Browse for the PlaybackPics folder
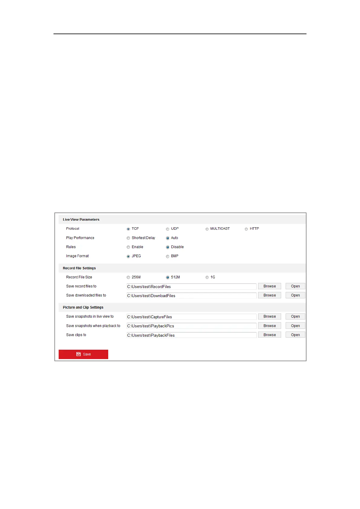This screenshot has width=360, height=509. (x=270, y=326)
